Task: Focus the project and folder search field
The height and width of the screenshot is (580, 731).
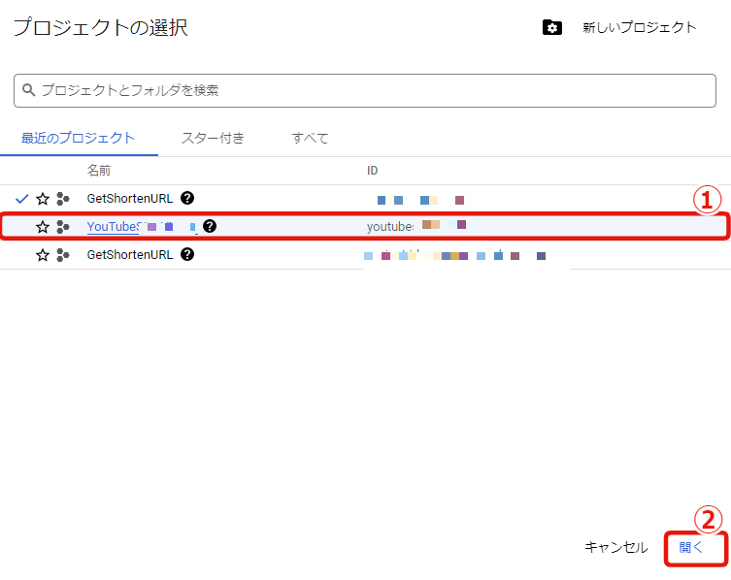Action: pyautogui.click(x=369, y=90)
